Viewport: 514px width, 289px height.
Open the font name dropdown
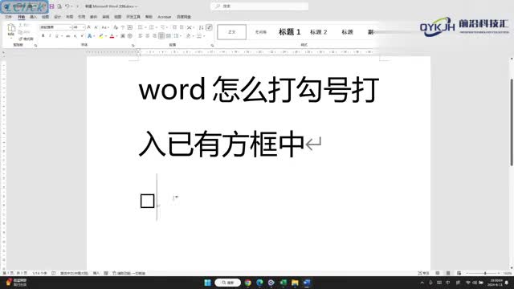[x=71, y=27]
